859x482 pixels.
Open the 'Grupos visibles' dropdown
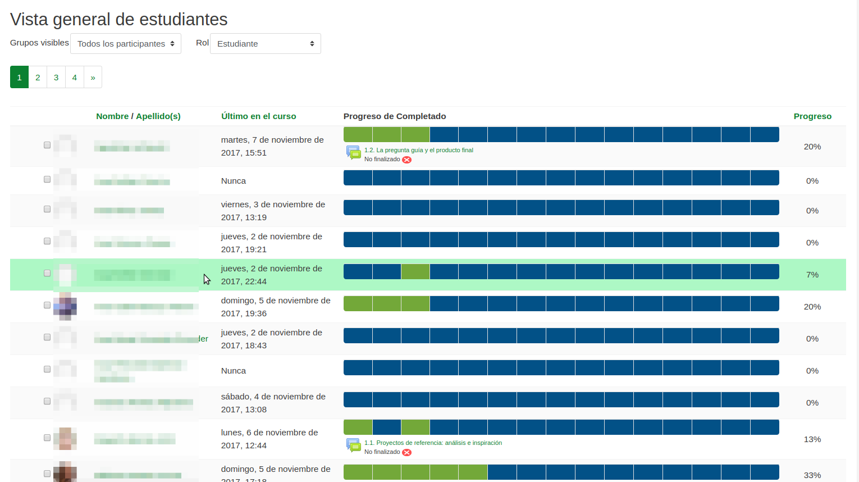[x=126, y=44]
